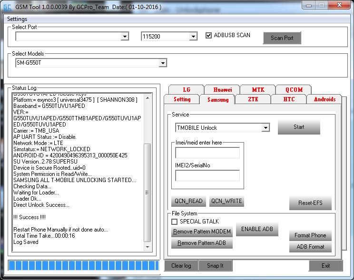
Task: Click the Imei/meid input field
Action: click(207, 153)
